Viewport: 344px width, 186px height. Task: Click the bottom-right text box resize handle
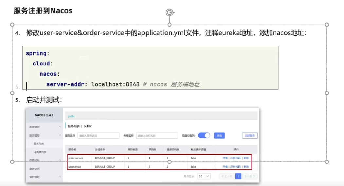click(x=327, y=162)
